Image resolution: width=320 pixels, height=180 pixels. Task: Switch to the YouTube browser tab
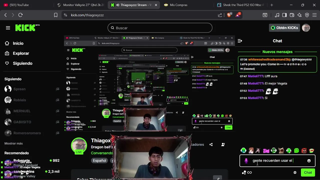pos(26,5)
